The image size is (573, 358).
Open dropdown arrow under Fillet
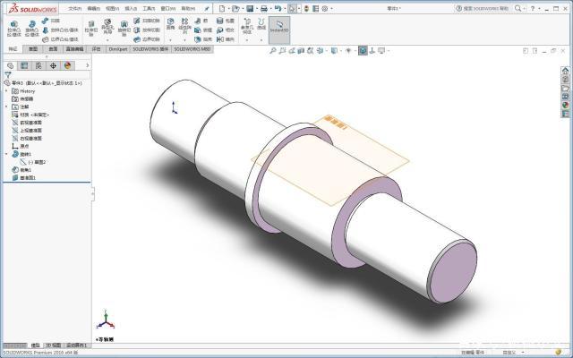171,39
